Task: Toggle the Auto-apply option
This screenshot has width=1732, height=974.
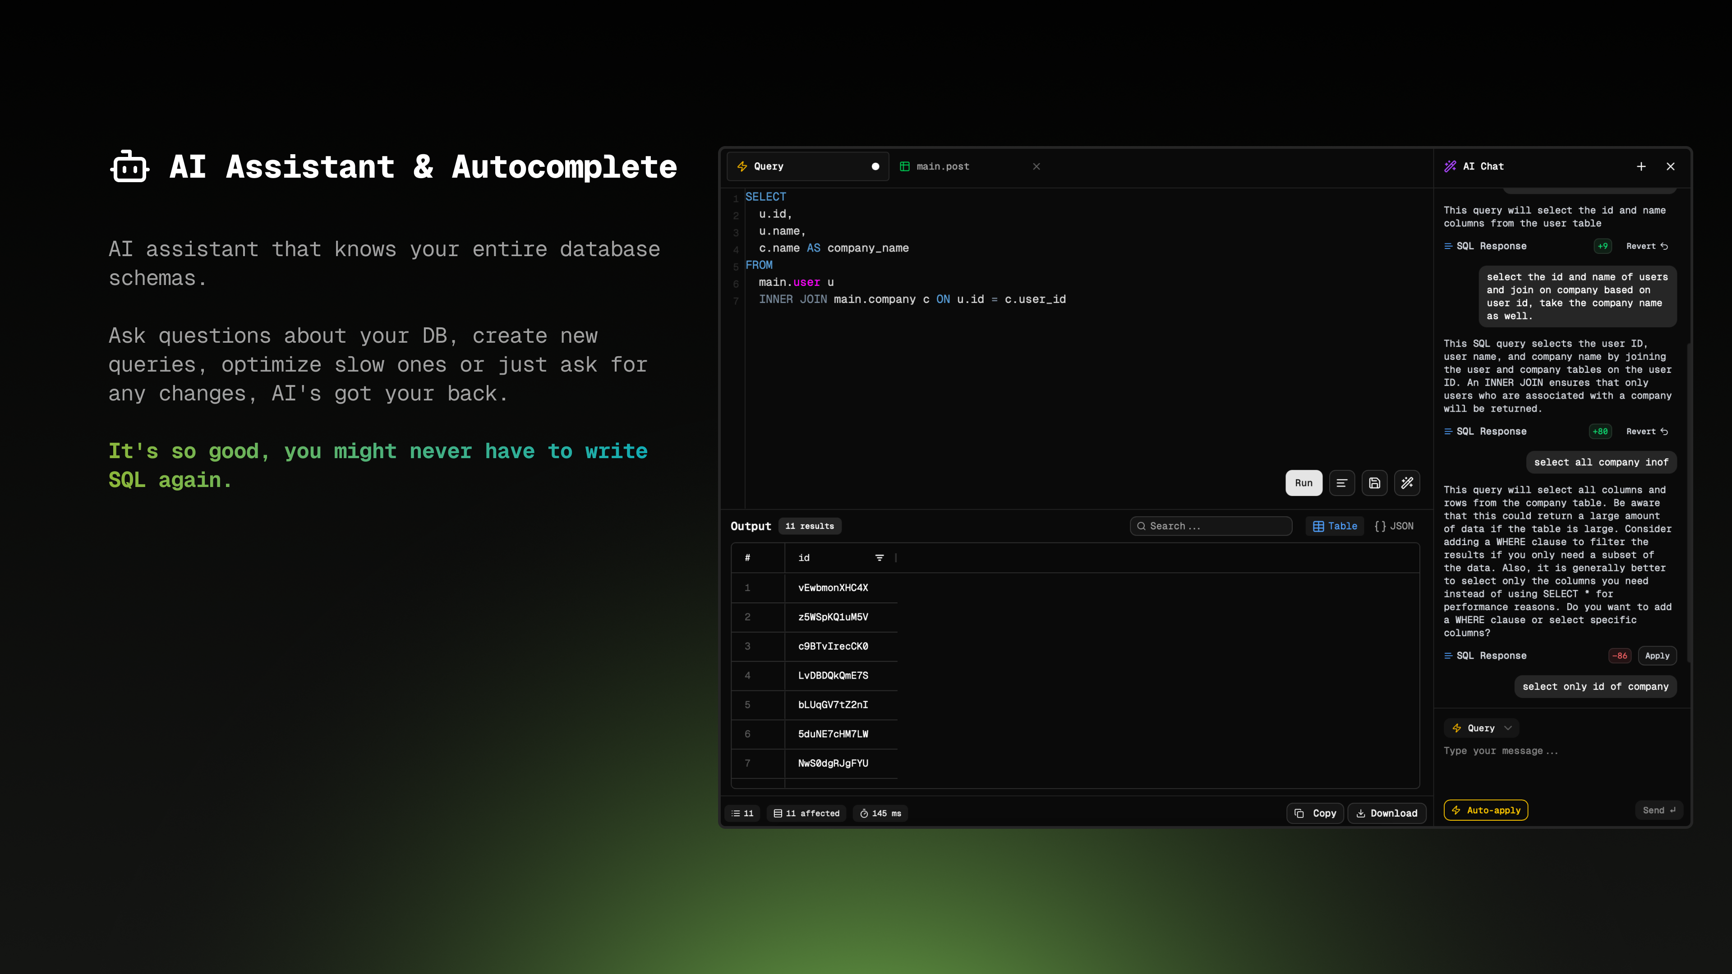Action: pos(1486,810)
